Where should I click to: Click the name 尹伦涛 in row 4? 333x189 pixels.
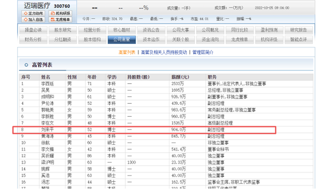click(x=47, y=104)
